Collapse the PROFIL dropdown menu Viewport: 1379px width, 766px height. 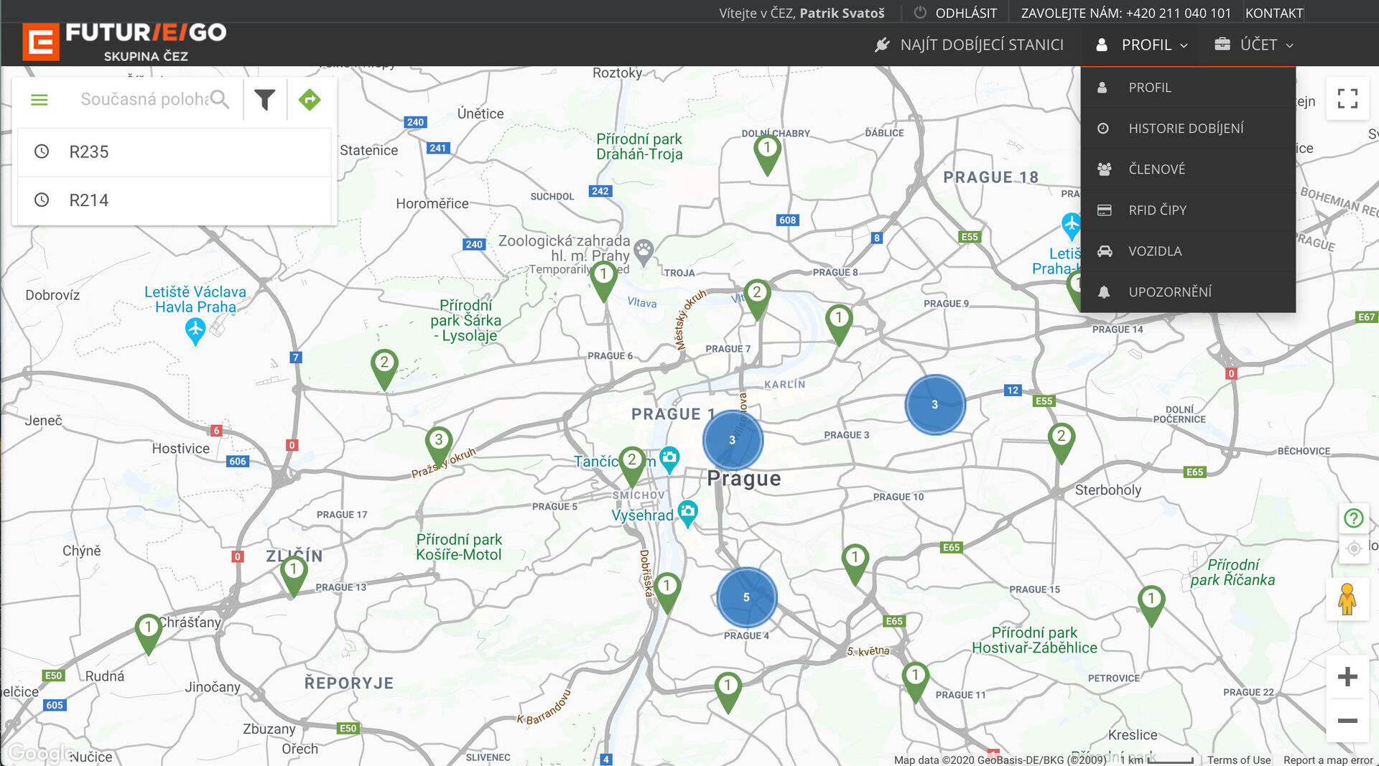pyautogui.click(x=1142, y=45)
